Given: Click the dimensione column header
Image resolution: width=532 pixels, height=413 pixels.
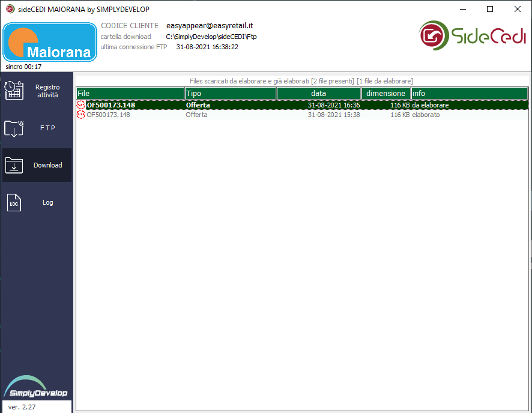Looking at the screenshot, I should [385, 94].
